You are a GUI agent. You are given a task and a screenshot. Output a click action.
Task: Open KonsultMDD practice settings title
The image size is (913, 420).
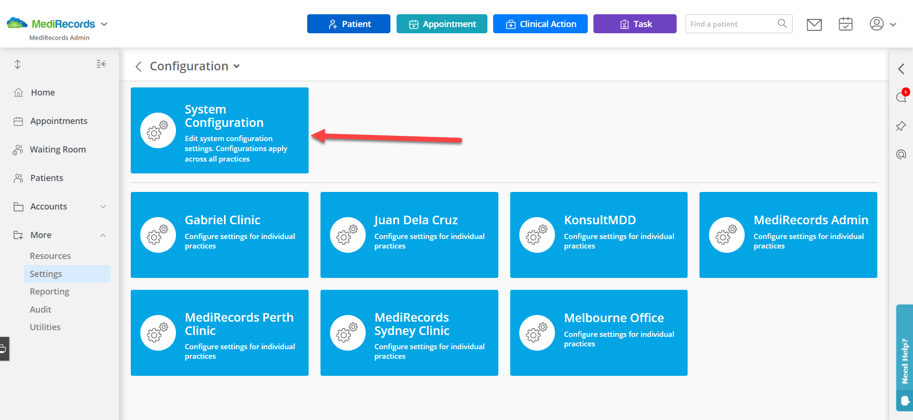pos(600,220)
